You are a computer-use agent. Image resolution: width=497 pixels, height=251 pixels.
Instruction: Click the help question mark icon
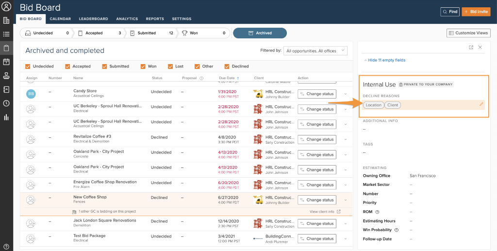click(x=6, y=247)
